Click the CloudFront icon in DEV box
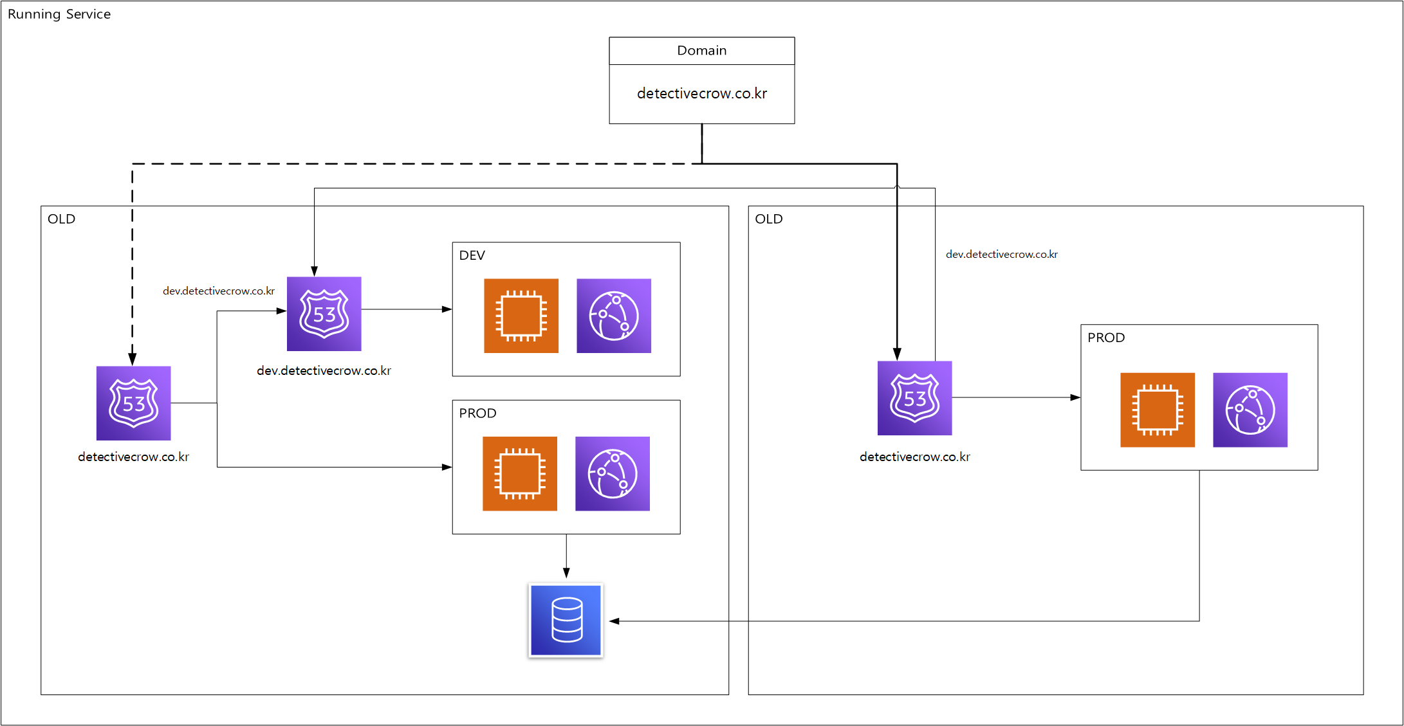 coord(613,316)
